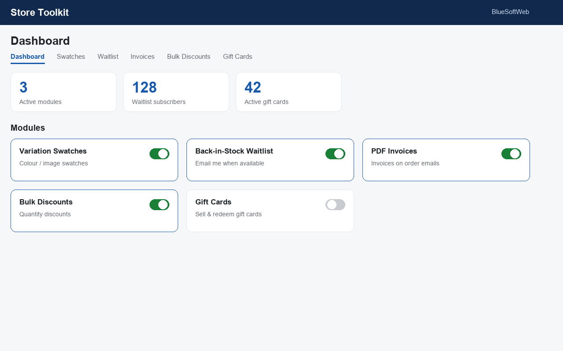The image size is (563, 351).
Task: Click the Variation Swatches card title
Action: (x=53, y=151)
